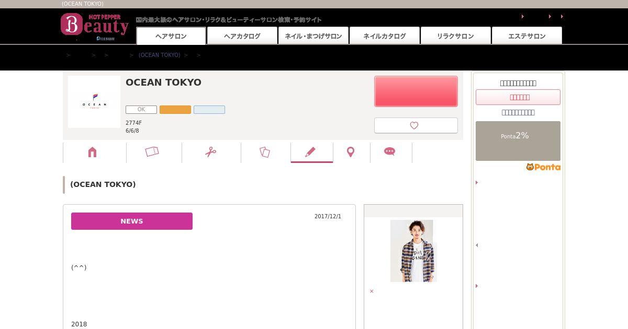Viewport: 628px width, 329px height.
Task: Open the salon home icon tab
Action: click(x=93, y=152)
